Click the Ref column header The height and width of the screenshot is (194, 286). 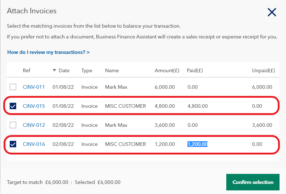pos(27,70)
